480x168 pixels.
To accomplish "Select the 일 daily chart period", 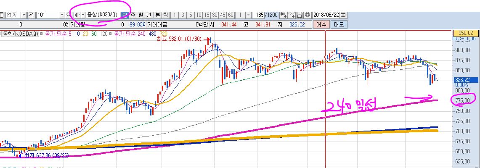I will pos(125,15).
